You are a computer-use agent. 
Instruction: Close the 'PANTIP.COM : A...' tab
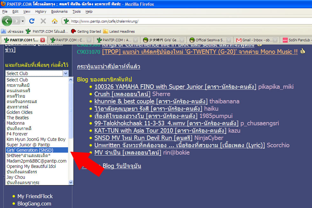pyautogui.click(x=135, y=40)
